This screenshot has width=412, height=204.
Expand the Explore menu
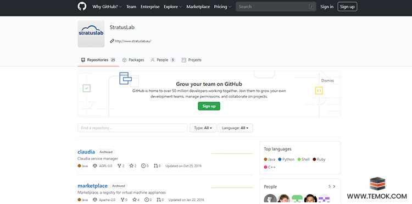pos(172,7)
